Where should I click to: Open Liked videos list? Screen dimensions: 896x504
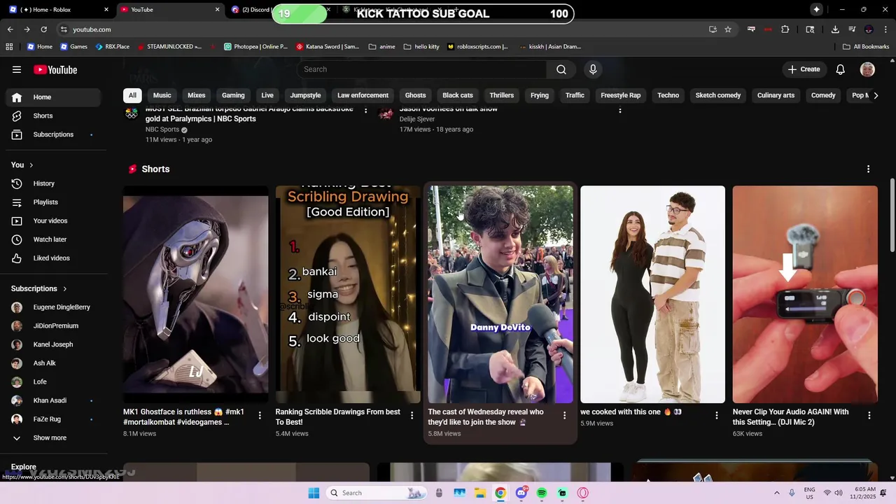click(53, 258)
